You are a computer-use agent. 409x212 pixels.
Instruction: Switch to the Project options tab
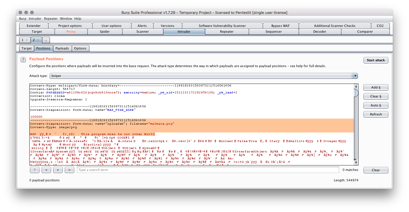70,26
